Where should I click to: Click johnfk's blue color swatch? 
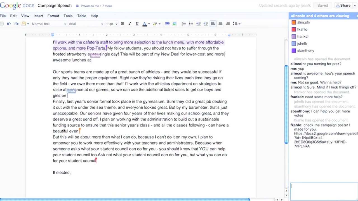(294, 44)
